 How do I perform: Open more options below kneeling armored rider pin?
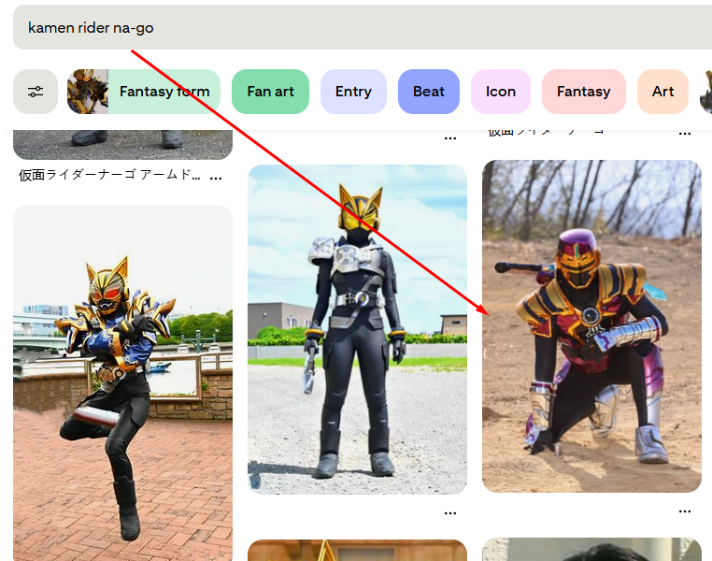pyautogui.click(x=684, y=511)
